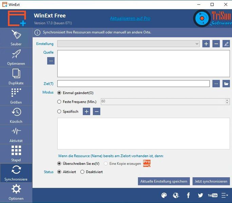The width and height of the screenshot is (232, 203).
Task: Click Aktualisieren auf Pro link
Action: pyautogui.click(x=130, y=18)
